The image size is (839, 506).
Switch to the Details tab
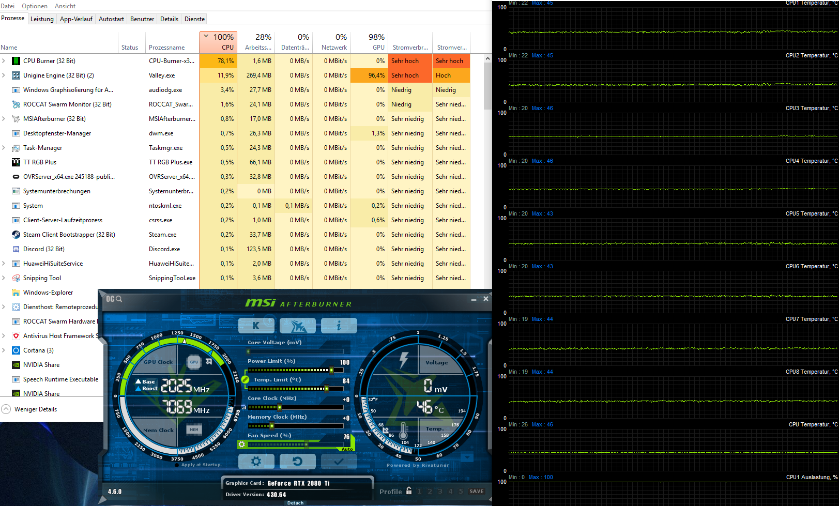pyautogui.click(x=169, y=19)
